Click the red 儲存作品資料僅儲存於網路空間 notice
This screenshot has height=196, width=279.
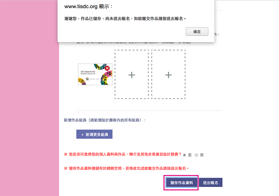tap(127, 168)
